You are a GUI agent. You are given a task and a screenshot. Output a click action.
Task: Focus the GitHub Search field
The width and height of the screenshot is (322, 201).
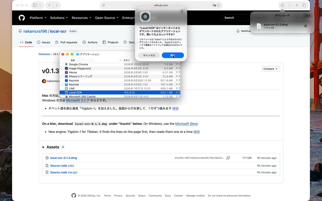point(236,18)
